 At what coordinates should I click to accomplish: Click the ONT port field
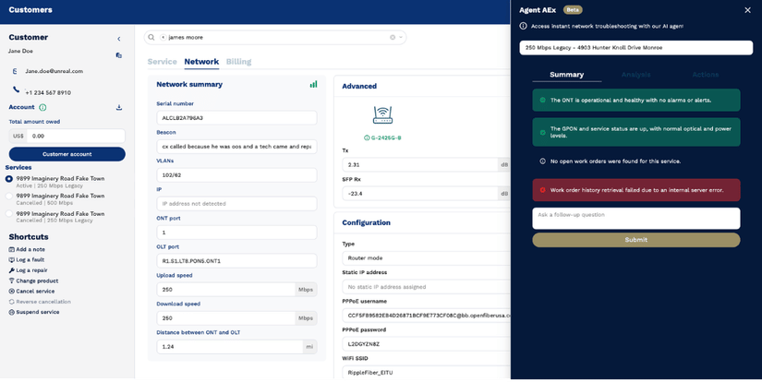(236, 233)
